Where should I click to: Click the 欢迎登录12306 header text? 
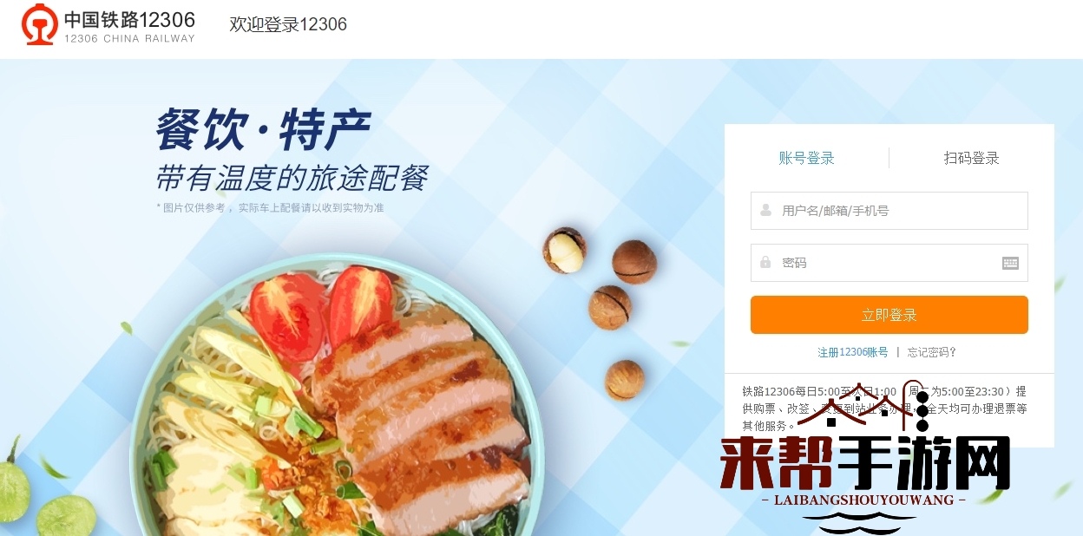pos(288,24)
